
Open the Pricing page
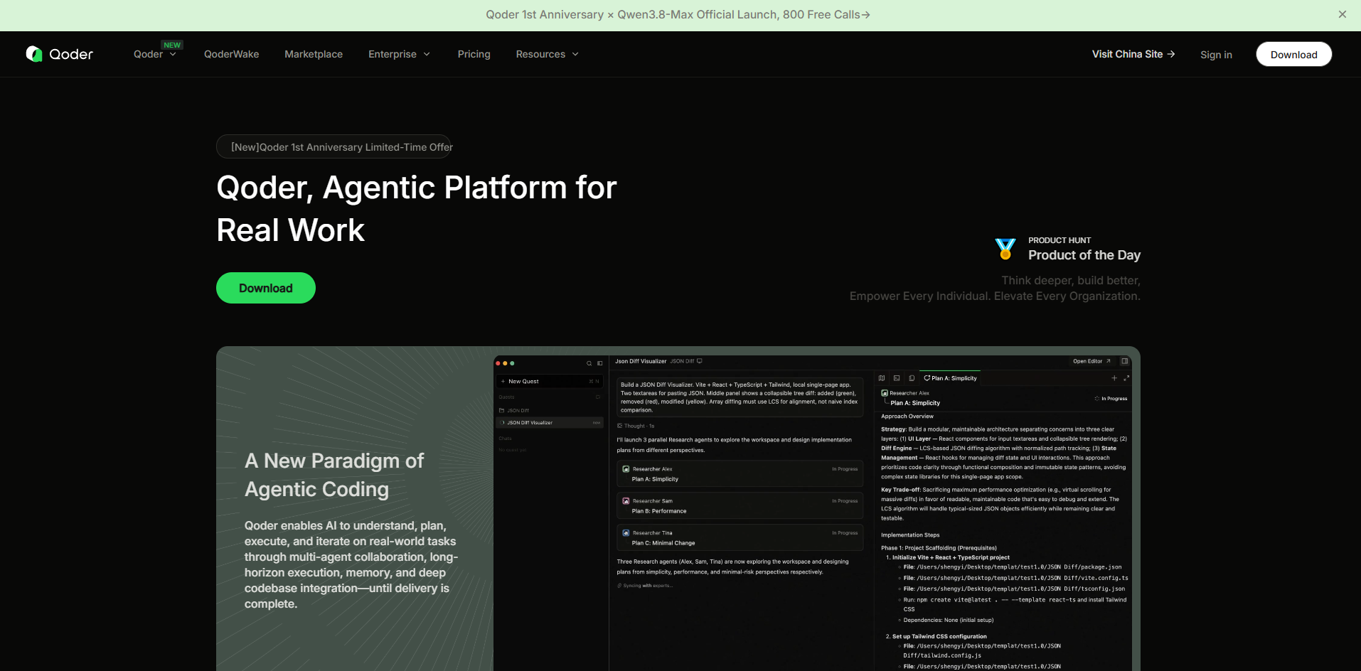point(474,54)
